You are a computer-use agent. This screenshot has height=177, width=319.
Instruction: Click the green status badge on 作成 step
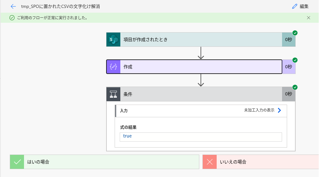(295, 60)
